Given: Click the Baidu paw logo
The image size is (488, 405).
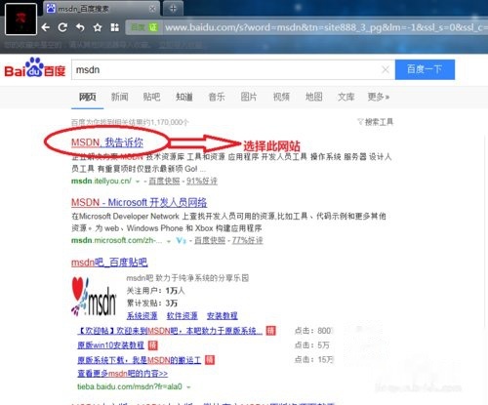Looking at the screenshot, I should (35, 67).
